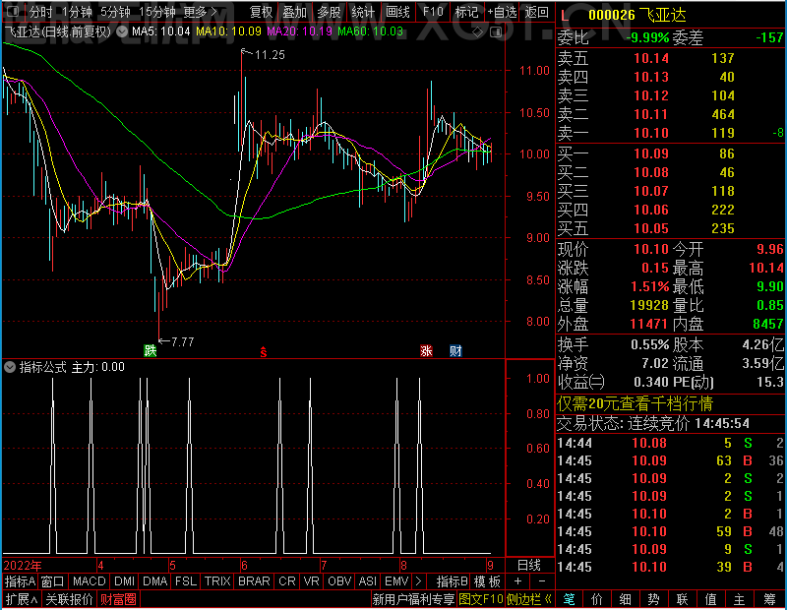Click the 日线 period label
This screenshot has width=787, height=610.
coord(529,566)
